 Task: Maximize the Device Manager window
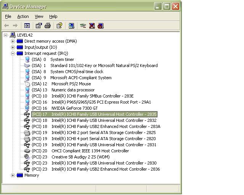tap(167, 6)
